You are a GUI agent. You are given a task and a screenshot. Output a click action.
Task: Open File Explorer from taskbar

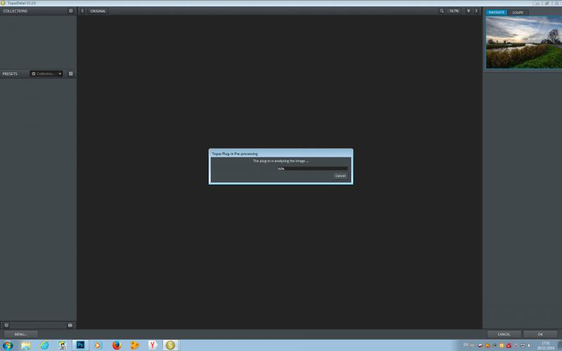[x=26, y=345]
